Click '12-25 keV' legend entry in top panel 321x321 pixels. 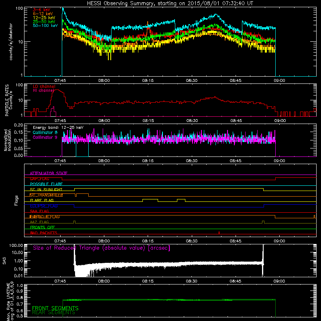44,18
